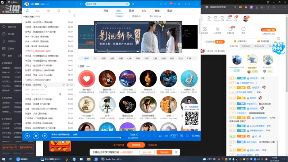
Task: Open the play queue 999+ icon
Action: pyautogui.click(x=196, y=136)
